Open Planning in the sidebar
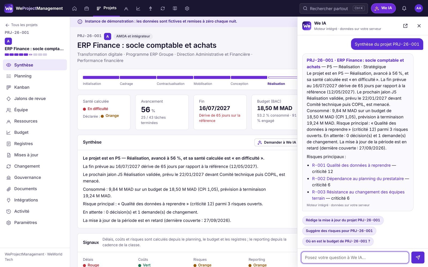428x267 pixels. tap(35, 76)
